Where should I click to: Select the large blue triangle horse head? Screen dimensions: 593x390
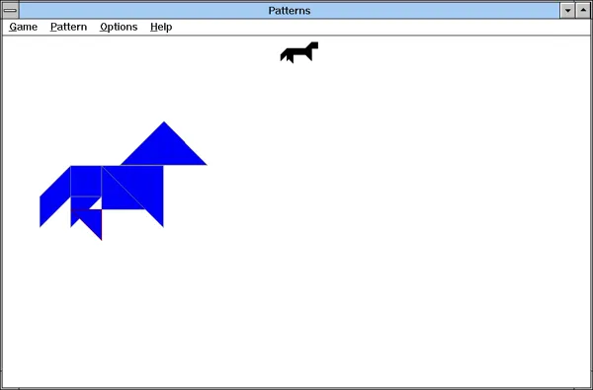[164, 149]
